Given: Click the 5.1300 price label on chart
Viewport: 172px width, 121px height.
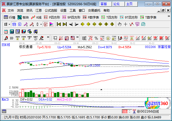Looking at the screenshot, I should tap(95, 65).
